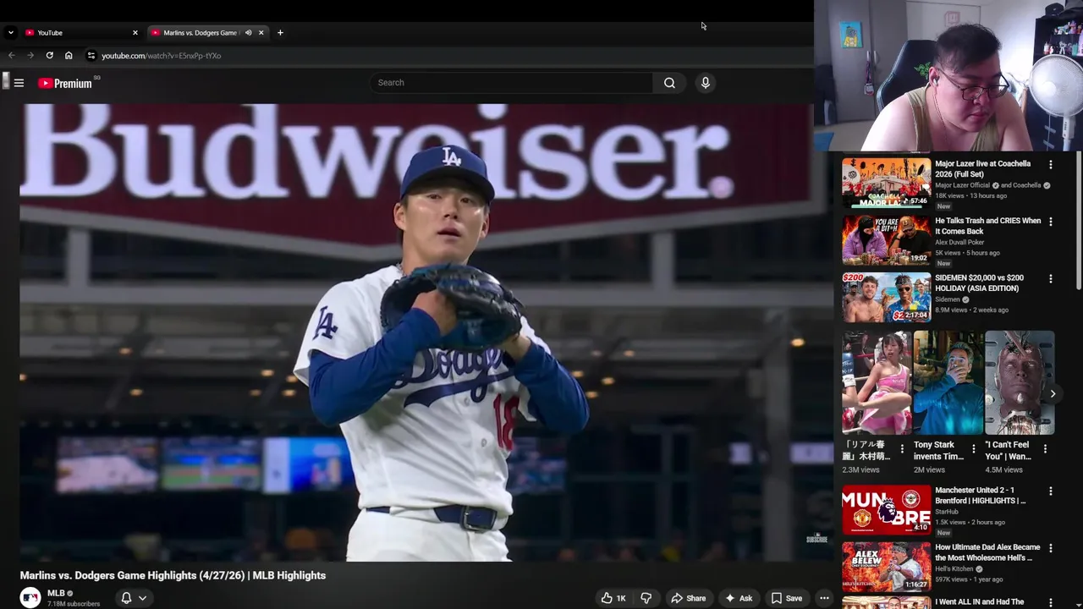This screenshot has height=609, width=1083.
Task: Expand the notification options chevron
Action: coord(142,598)
